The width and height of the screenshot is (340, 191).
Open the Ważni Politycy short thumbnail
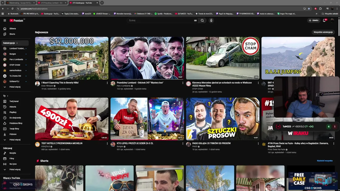tap(109, 178)
